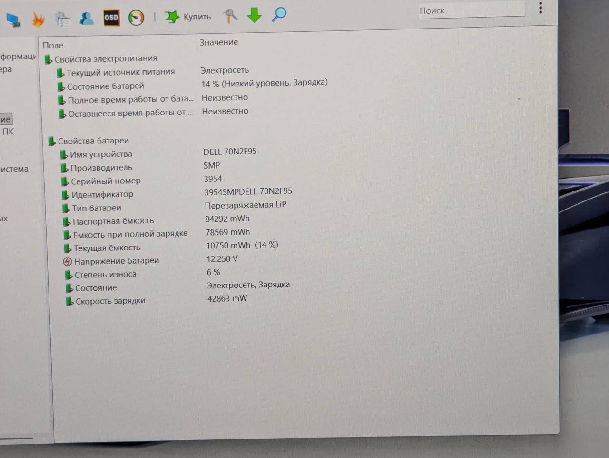Click the value 78569 mWh
Image resolution: width=609 pixels, height=458 pixels.
coord(228,232)
